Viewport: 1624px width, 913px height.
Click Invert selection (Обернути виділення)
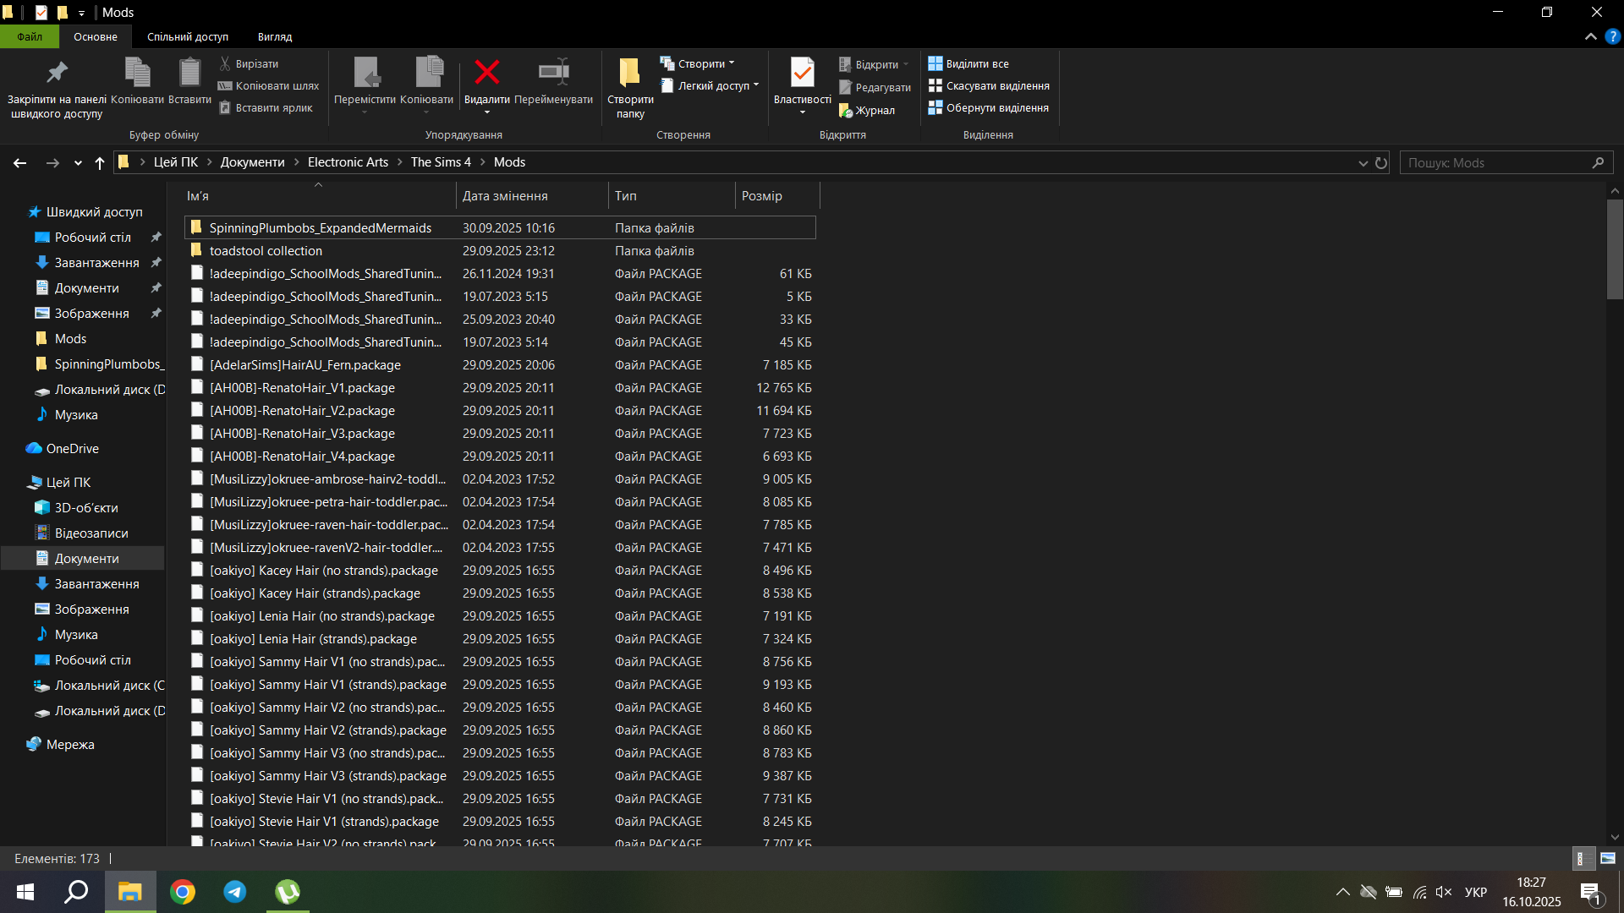point(988,108)
